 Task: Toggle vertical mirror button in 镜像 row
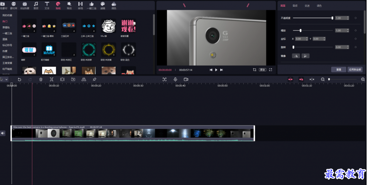pyautogui.click(x=305, y=56)
